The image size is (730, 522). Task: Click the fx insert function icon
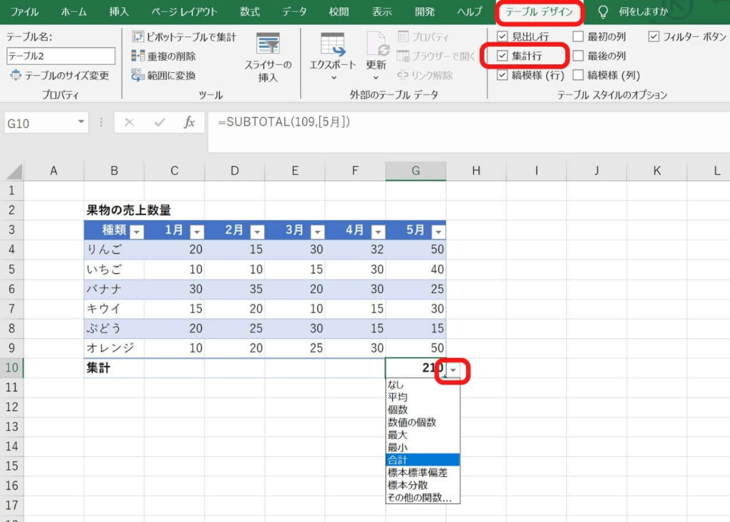click(x=189, y=123)
